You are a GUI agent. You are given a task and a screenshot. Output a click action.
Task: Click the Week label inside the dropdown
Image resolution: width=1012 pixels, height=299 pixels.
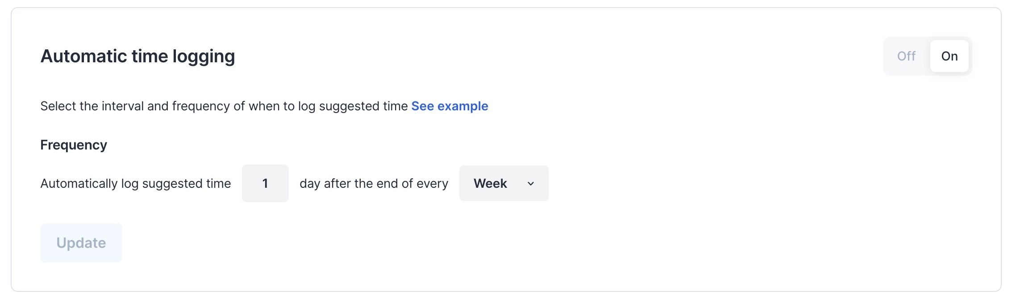point(490,183)
